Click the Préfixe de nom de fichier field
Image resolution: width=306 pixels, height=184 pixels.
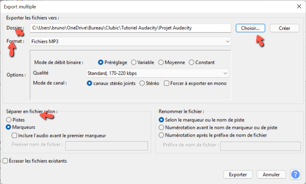coord(260,146)
